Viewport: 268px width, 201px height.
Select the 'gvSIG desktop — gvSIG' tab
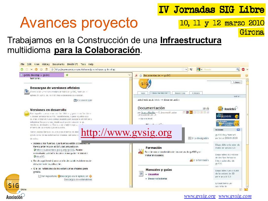[x=42, y=75]
